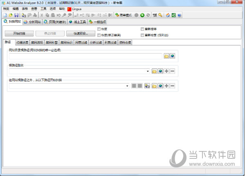Open the 编辑 menu
This screenshot has width=245, height=176.
click(x=16, y=9)
